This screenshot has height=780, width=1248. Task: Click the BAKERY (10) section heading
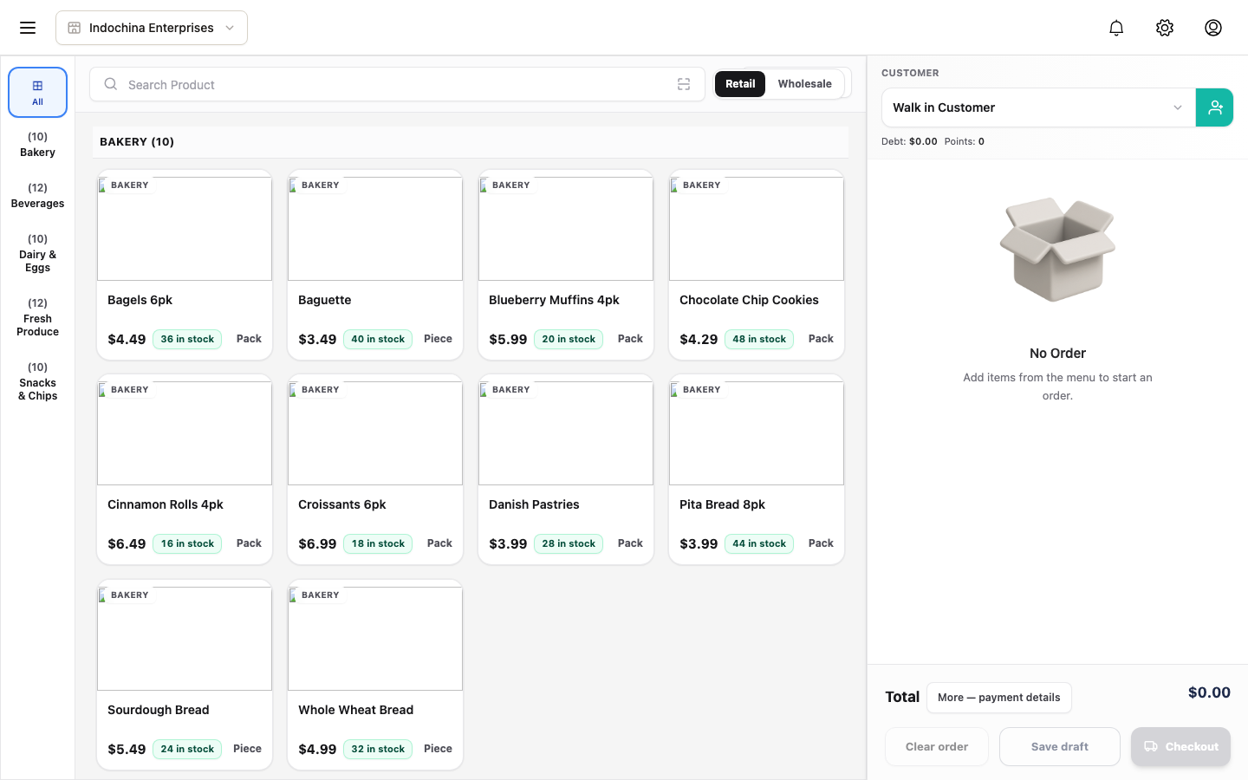tap(137, 142)
